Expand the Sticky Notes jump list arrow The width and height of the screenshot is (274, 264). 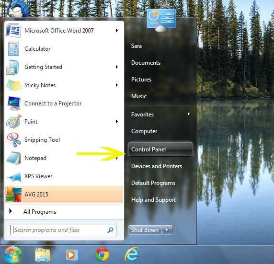(117, 85)
